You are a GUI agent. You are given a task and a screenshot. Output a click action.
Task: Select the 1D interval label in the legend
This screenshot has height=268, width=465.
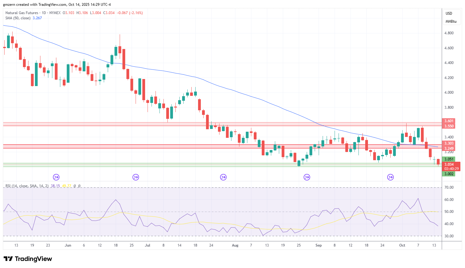[44, 13]
